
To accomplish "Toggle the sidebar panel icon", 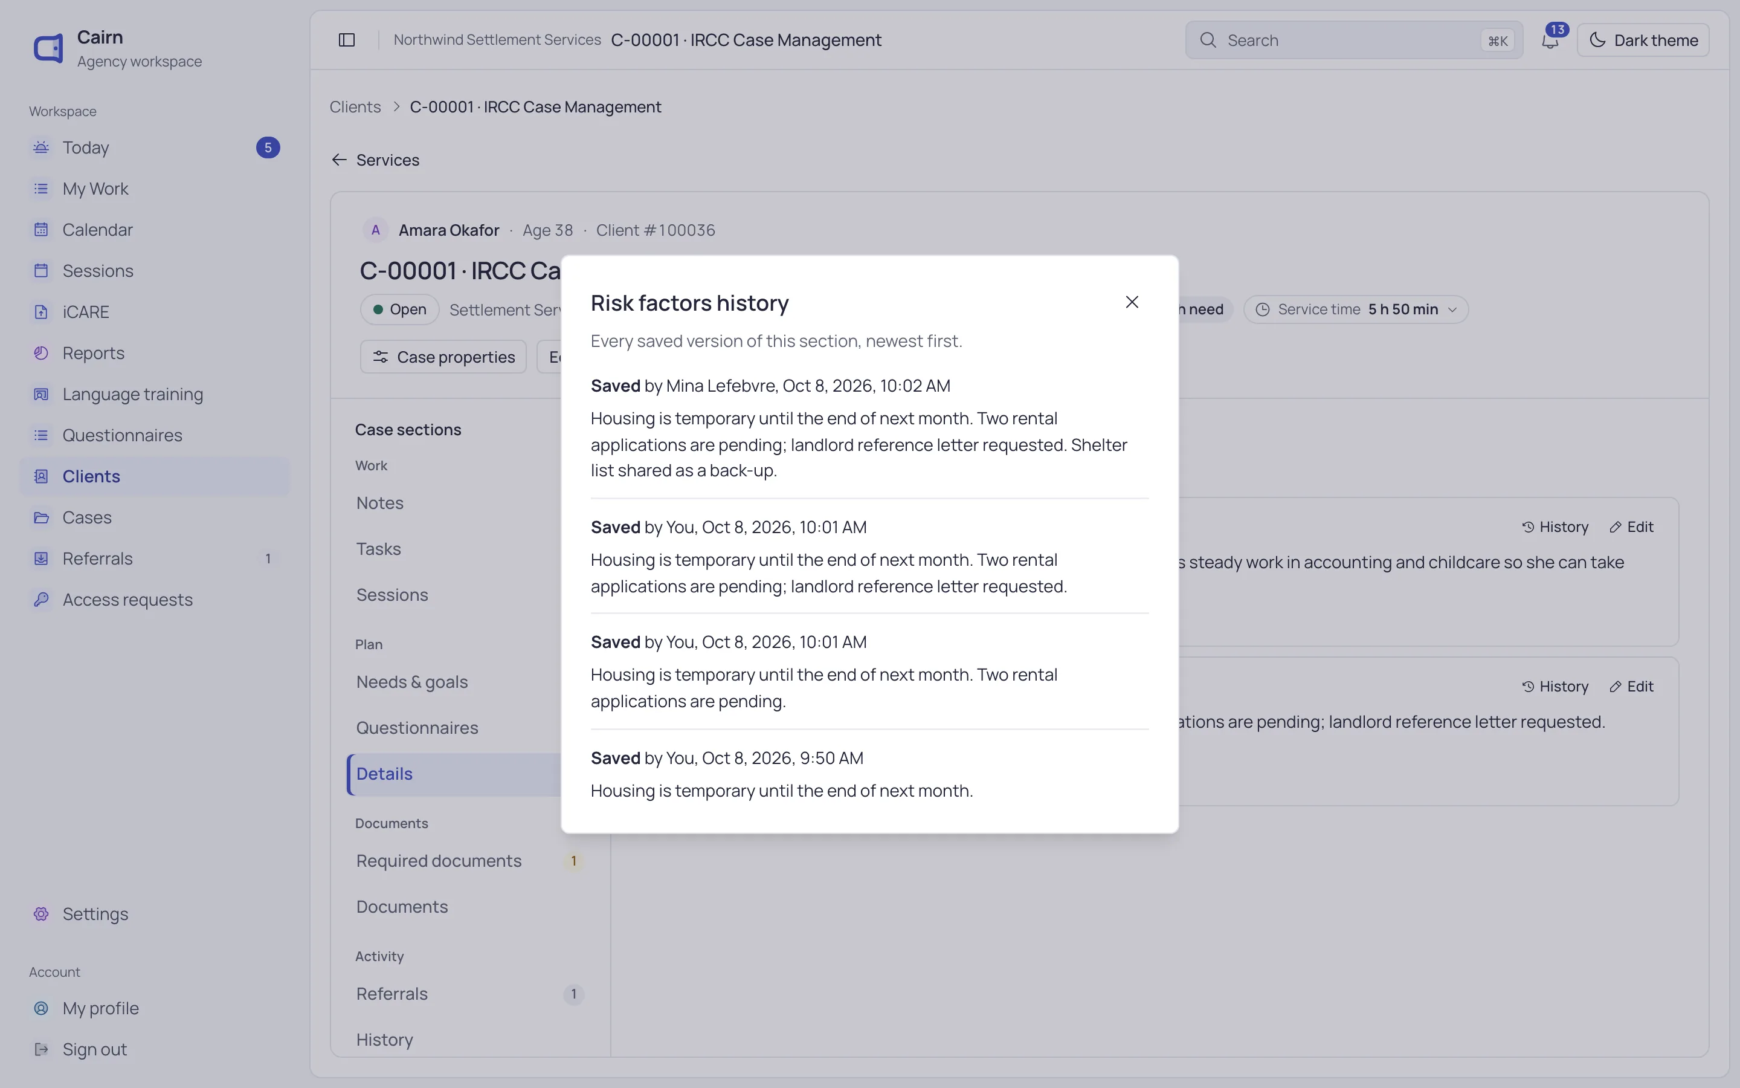I will tap(347, 40).
